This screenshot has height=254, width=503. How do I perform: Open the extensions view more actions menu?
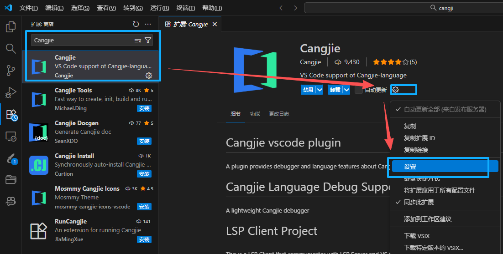[148, 24]
